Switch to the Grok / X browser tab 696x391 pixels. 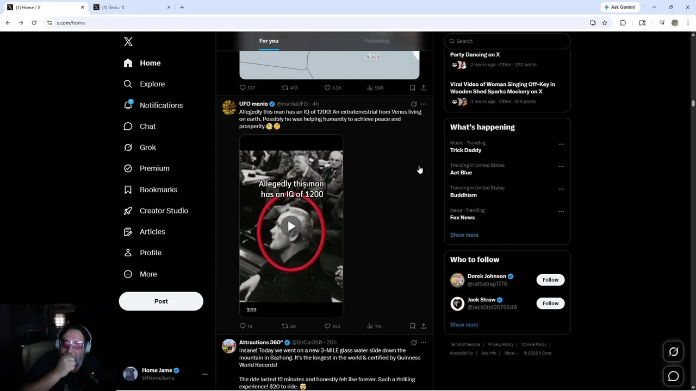pyautogui.click(x=132, y=7)
